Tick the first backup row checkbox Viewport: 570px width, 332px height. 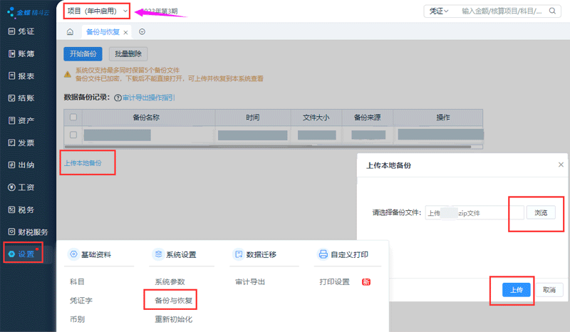click(73, 135)
